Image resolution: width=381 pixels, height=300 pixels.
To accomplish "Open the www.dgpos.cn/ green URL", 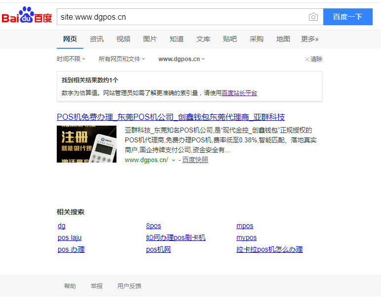I will pyautogui.click(x=146, y=160).
